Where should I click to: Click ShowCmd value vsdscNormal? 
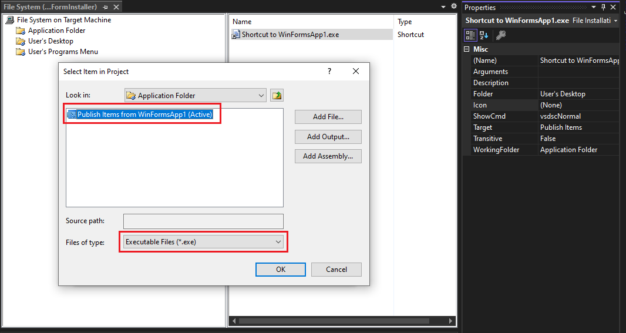(579, 117)
